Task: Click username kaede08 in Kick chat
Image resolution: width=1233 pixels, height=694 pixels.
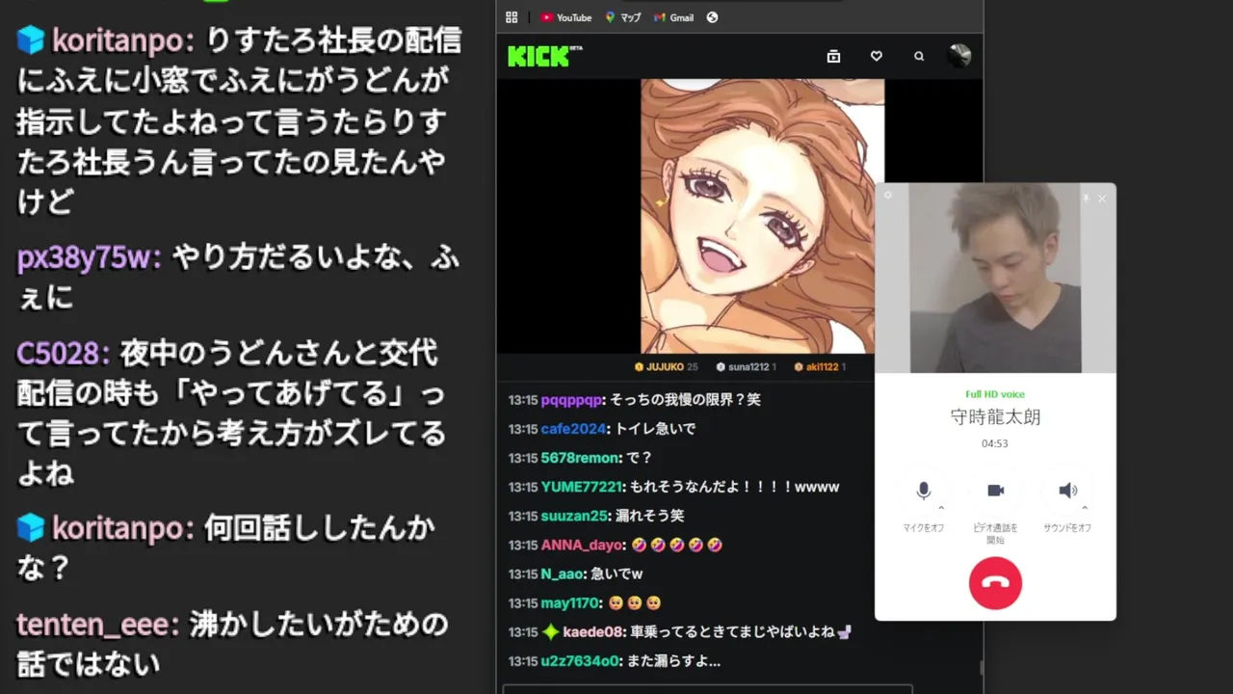Action: [x=593, y=632]
